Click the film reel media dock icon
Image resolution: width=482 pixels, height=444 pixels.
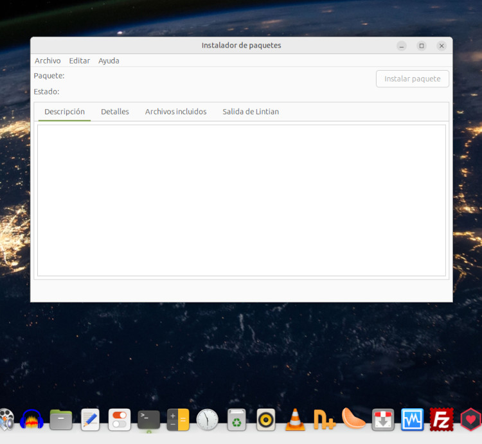click(x=7, y=420)
